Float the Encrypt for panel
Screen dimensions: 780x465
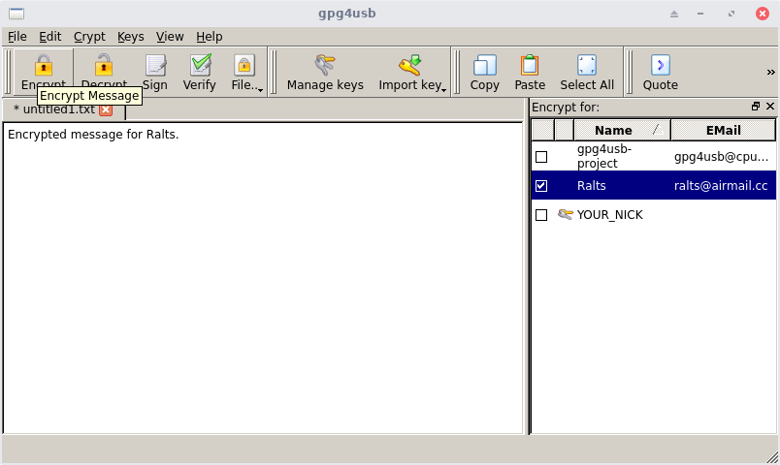[756, 107]
